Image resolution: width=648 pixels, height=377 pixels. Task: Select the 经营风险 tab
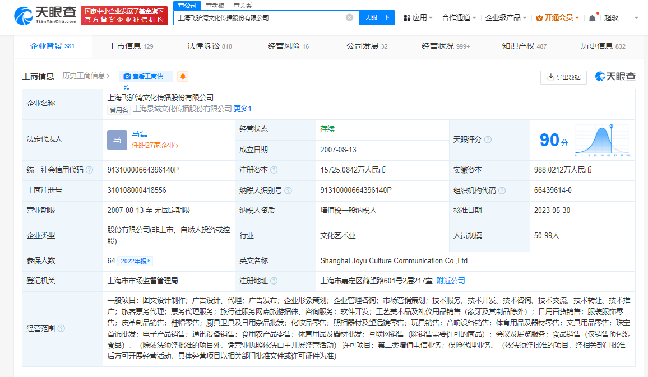point(288,46)
